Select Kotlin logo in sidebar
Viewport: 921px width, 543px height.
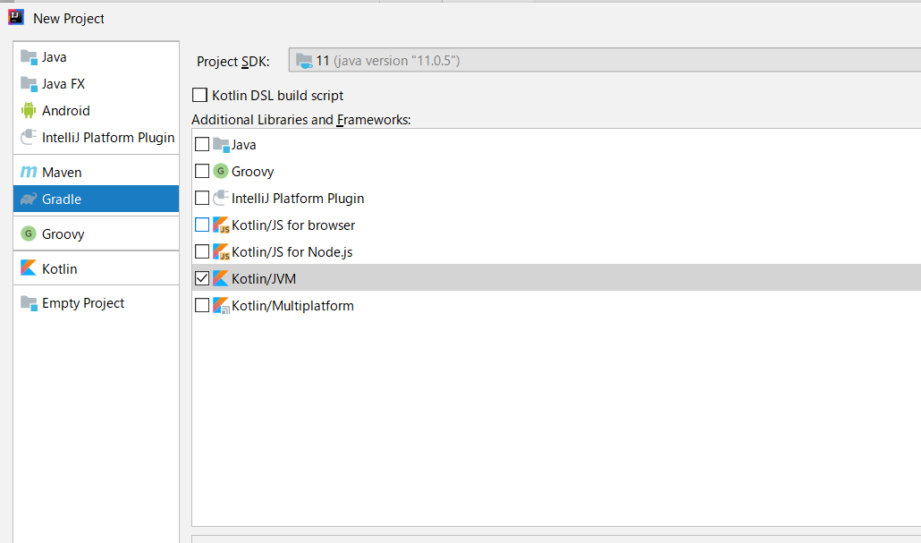coord(29,268)
